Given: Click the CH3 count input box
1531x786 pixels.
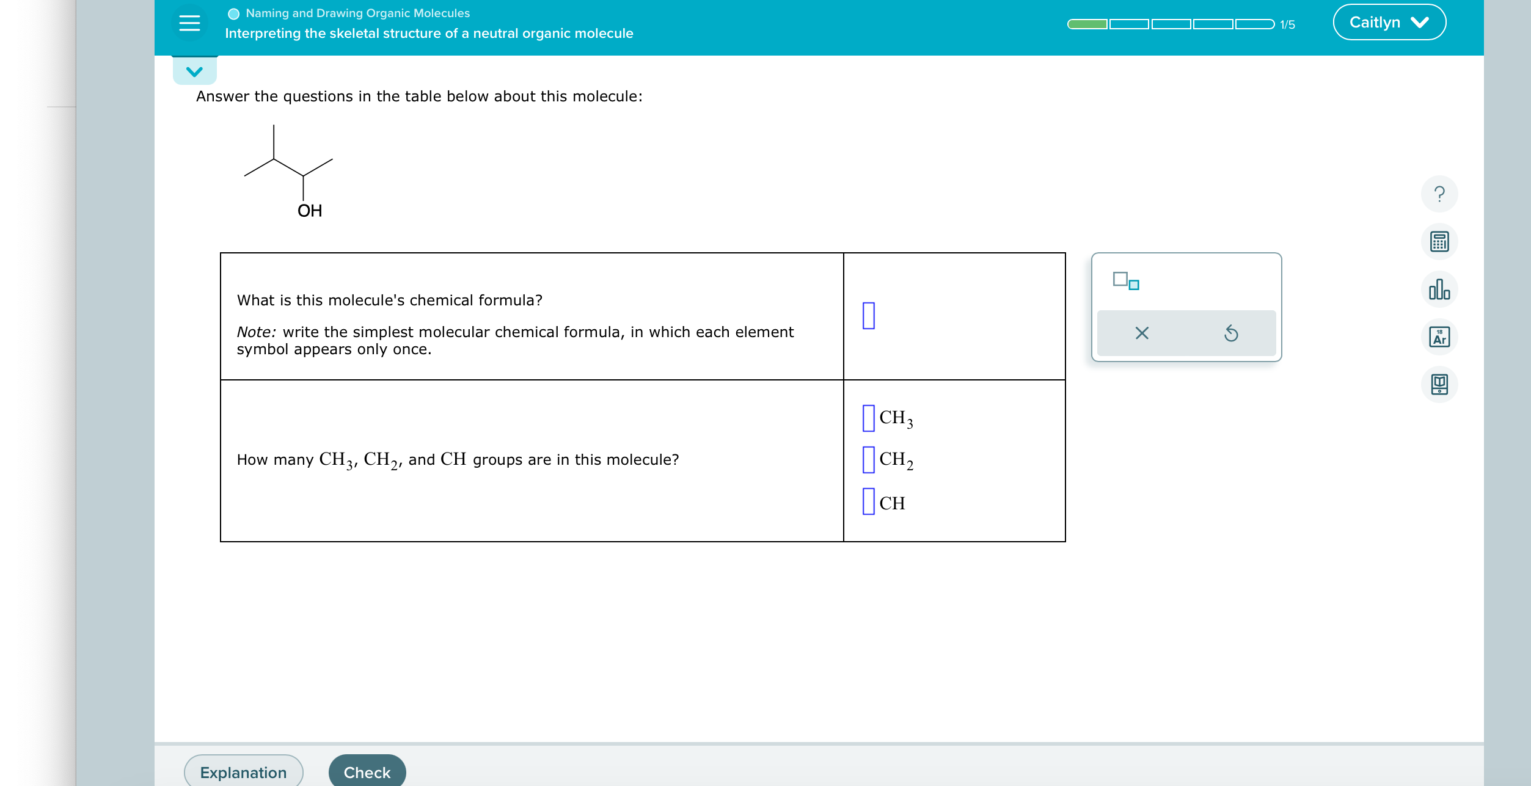Looking at the screenshot, I should (868, 418).
